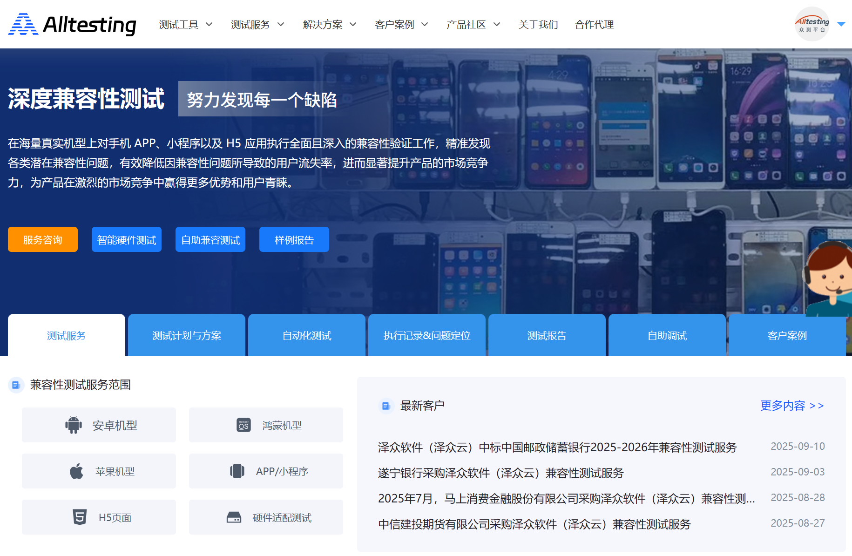Click the HarmonyOS icon
This screenshot has height=556, width=852.
pyautogui.click(x=243, y=425)
